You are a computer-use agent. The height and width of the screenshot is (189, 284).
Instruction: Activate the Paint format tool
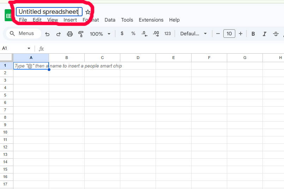(x=81, y=34)
